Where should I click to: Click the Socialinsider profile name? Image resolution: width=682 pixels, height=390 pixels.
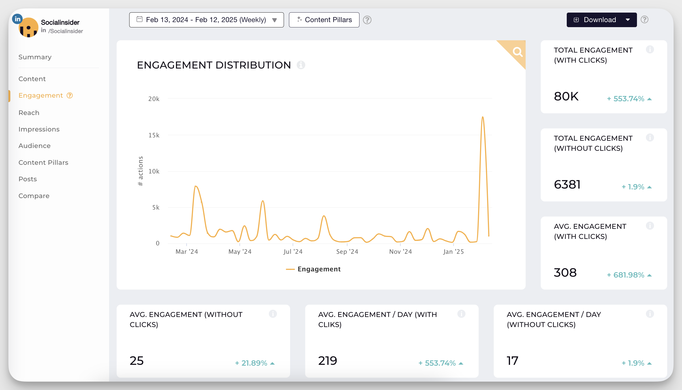(60, 22)
